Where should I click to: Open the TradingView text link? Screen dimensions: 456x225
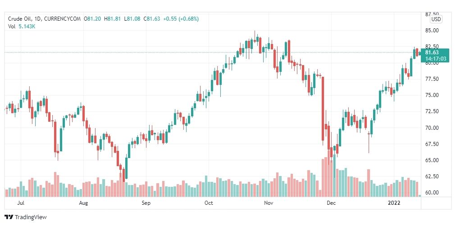point(31,217)
